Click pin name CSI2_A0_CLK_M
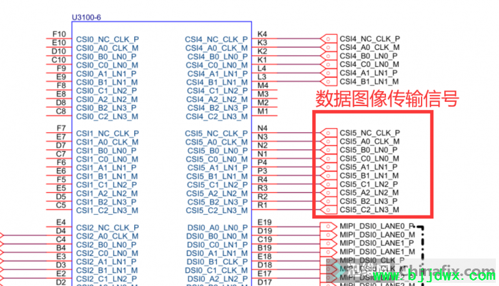The height and width of the screenshot is (286, 499). pos(107,237)
